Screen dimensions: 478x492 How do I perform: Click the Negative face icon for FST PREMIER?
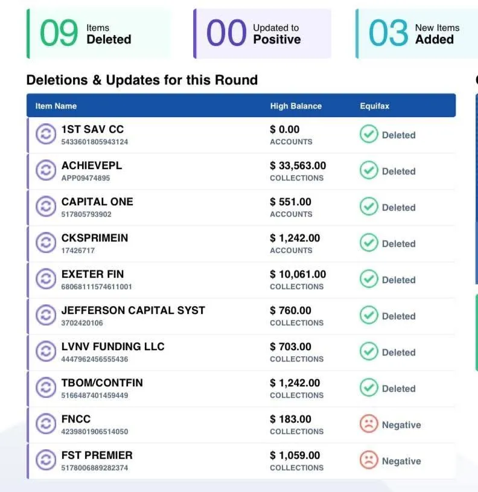[369, 460]
